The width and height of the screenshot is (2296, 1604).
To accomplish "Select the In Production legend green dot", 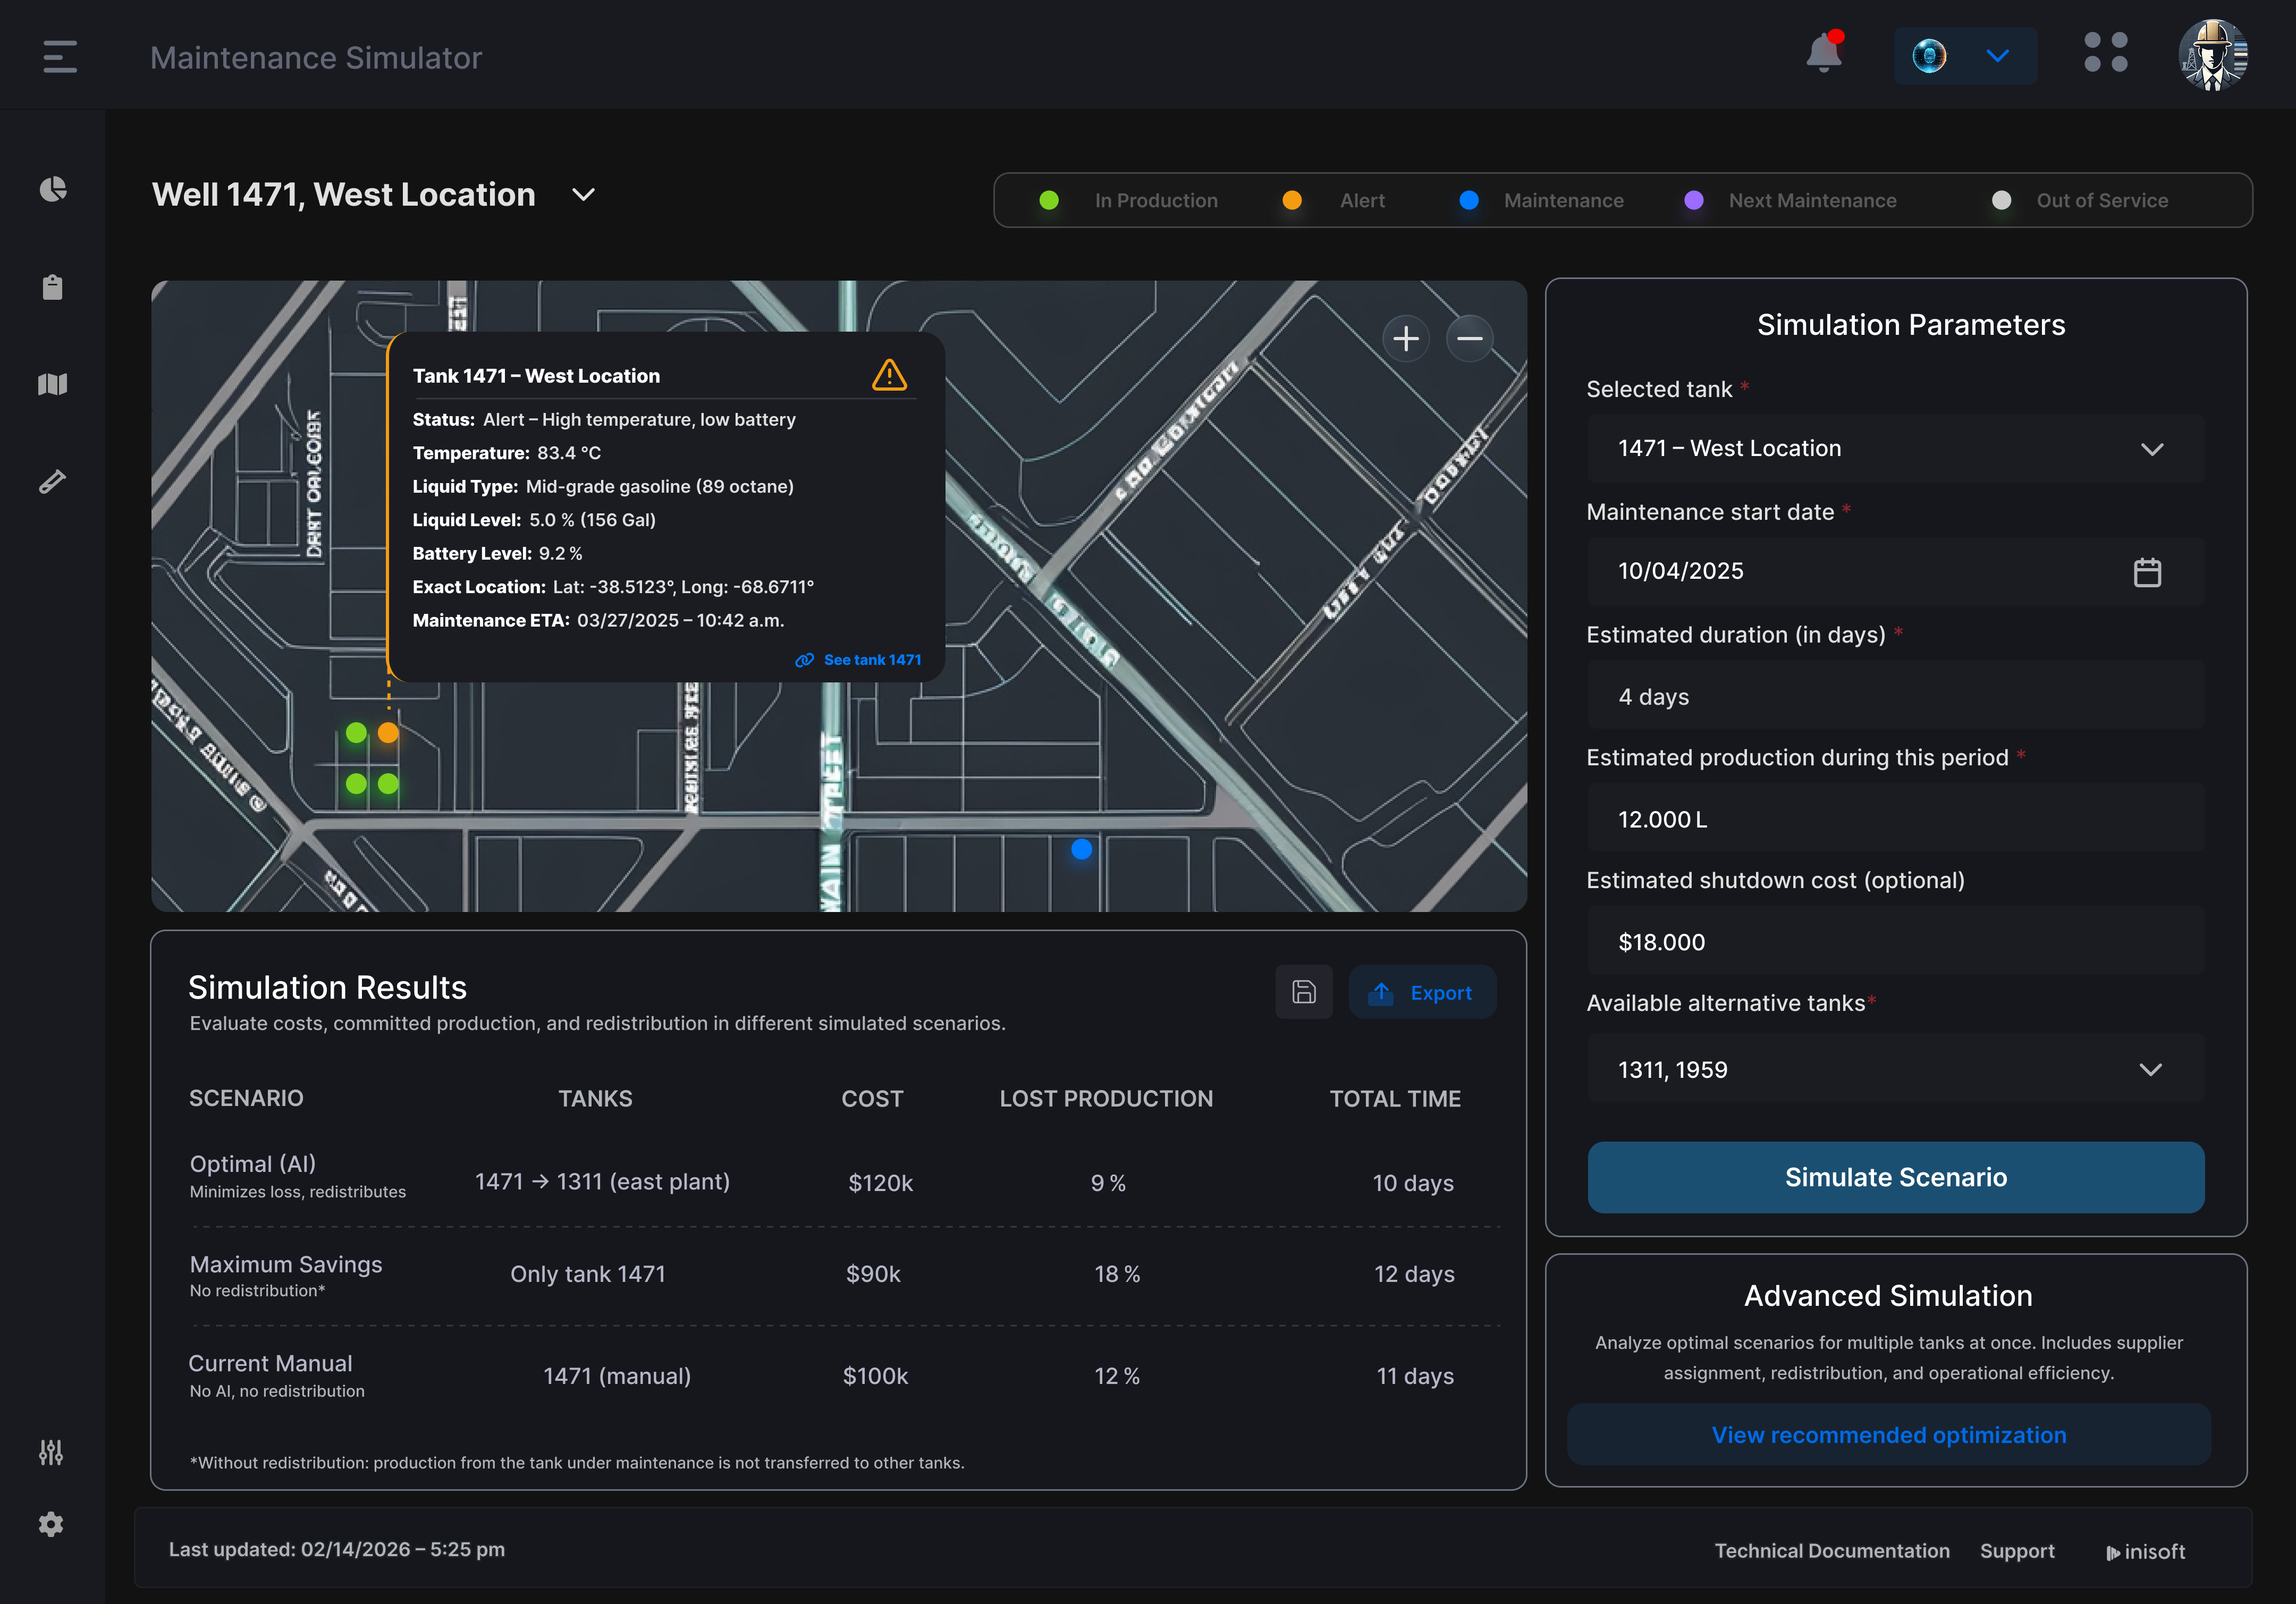I will (x=1048, y=200).
